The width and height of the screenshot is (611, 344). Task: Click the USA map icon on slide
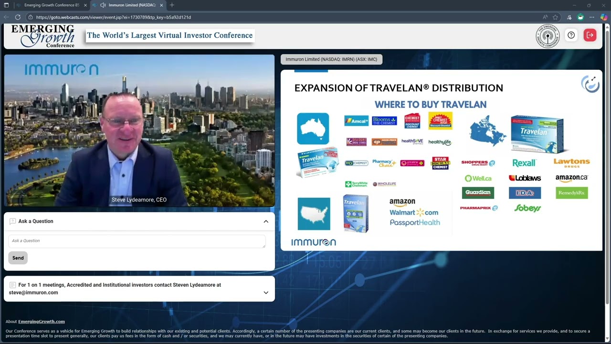[x=314, y=214]
